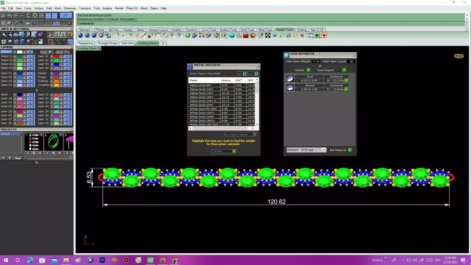Expand the Metal 01 layer arrow

point(15,57)
